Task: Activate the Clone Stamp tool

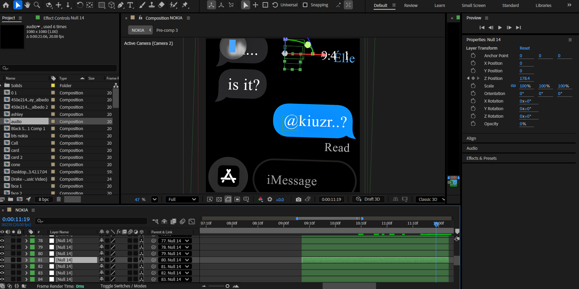Action: click(x=152, y=5)
